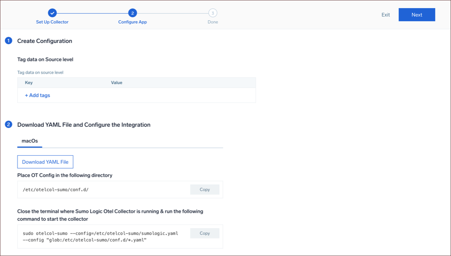This screenshot has width=451, height=256.
Task: Copy the sudo otelcol-sumo start command
Action: pos(204,233)
